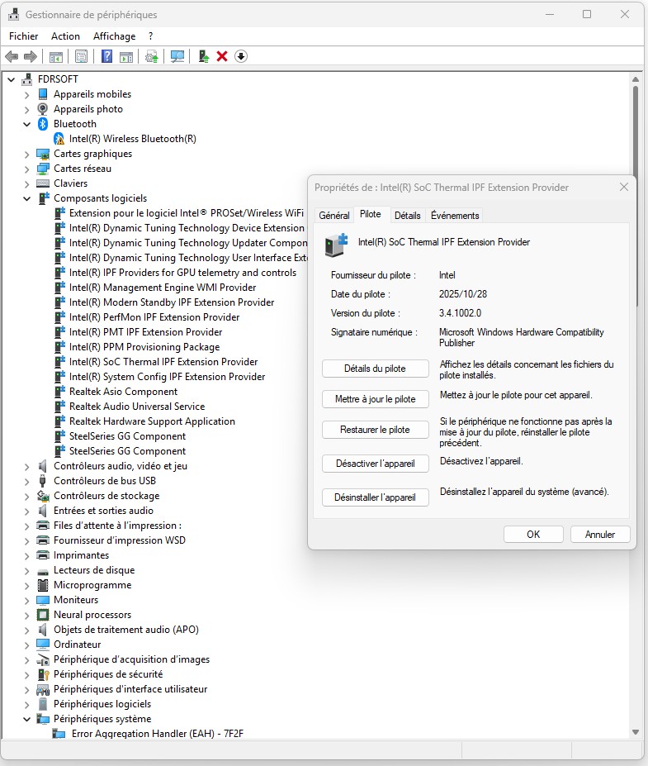Click the Annuler button in the dialog
Screen dimensions: 648x766
point(599,535)
